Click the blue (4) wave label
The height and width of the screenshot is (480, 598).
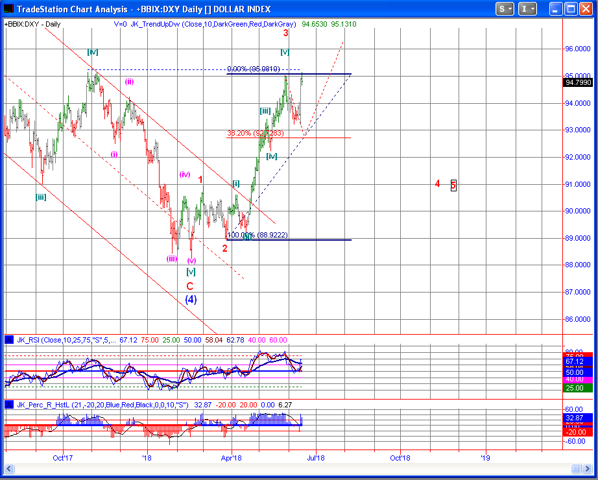(191, 300)
